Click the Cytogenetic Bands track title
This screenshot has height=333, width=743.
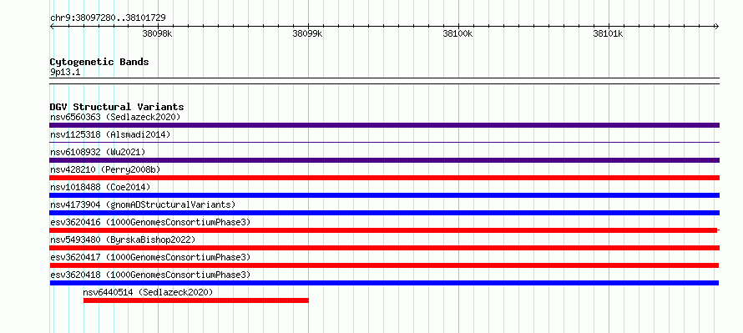click(99, 62)
